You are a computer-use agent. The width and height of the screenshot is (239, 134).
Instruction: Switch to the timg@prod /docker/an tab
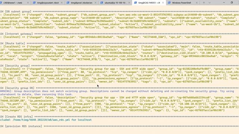click(x=81, y=3)
